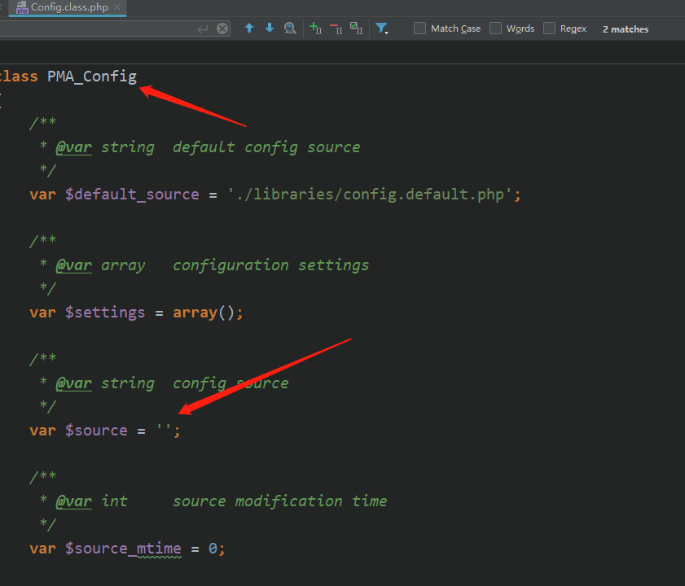Click the new line enter icon in search field
Image resolution: width=685 pixels, height=586 pixels.
pyautogui.click(x=203, y=29)
